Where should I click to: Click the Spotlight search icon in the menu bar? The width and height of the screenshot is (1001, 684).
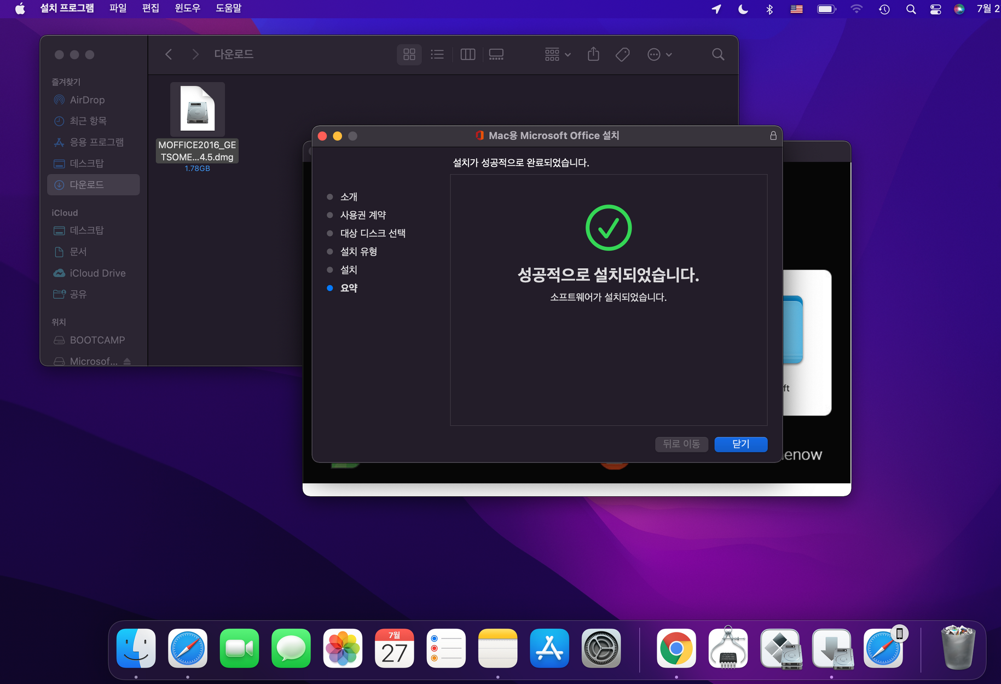[x=911, y=9]
